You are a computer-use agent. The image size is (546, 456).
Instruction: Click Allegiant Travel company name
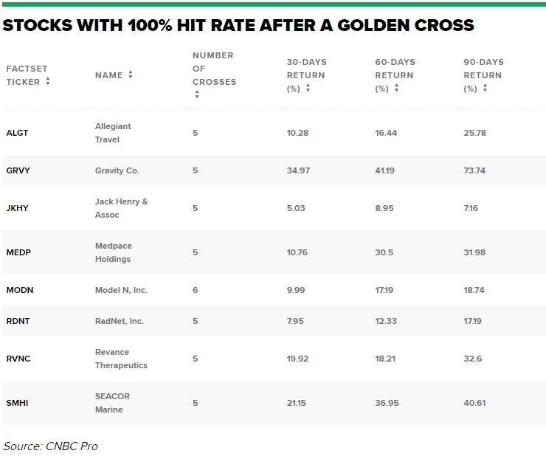pos(113,133)
